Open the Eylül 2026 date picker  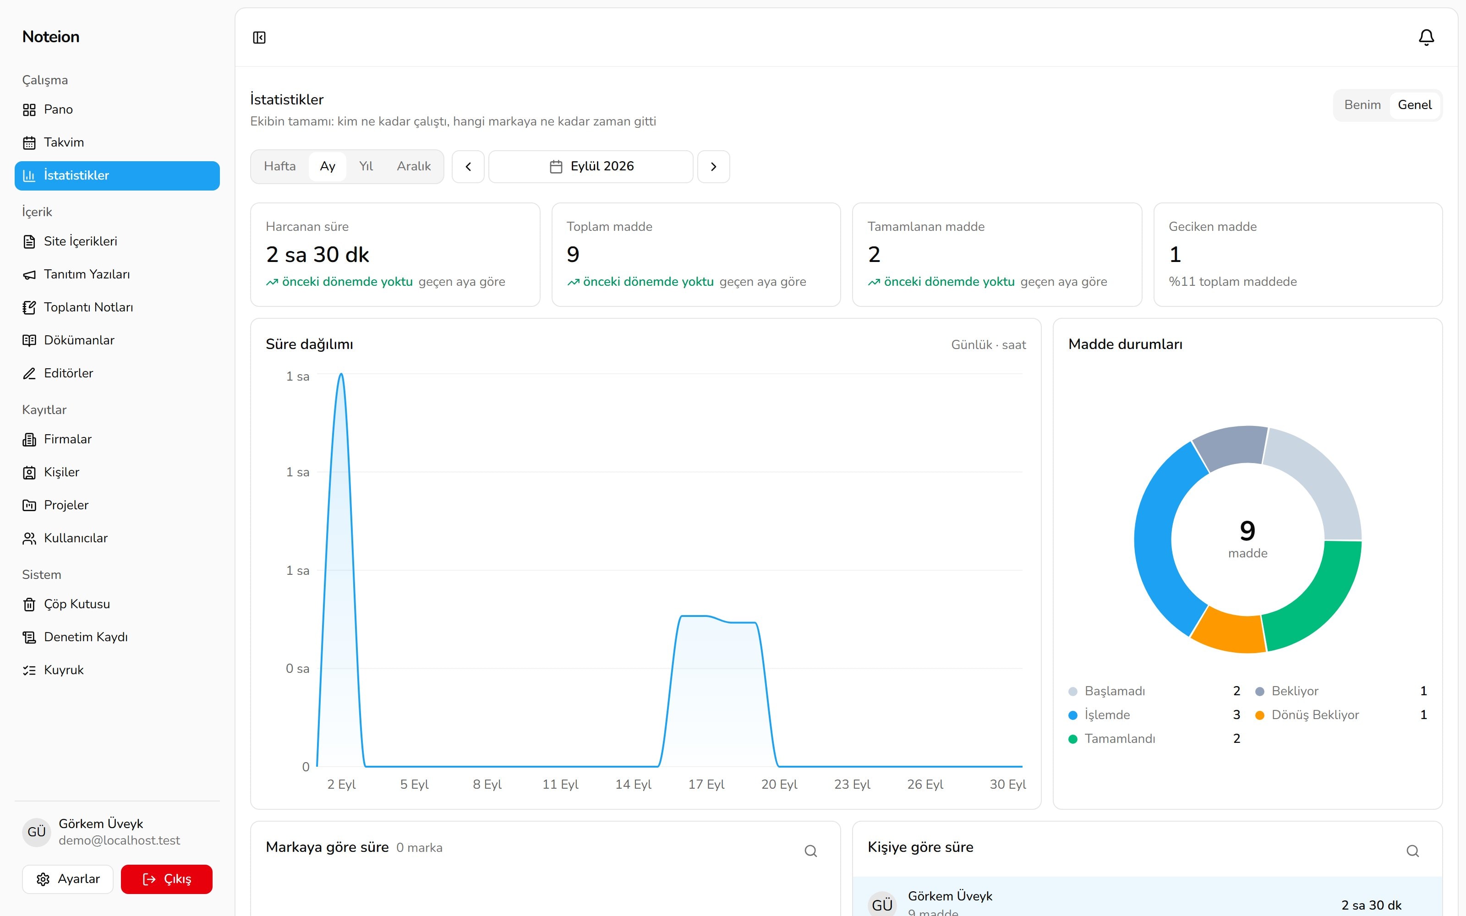(591, 167)
